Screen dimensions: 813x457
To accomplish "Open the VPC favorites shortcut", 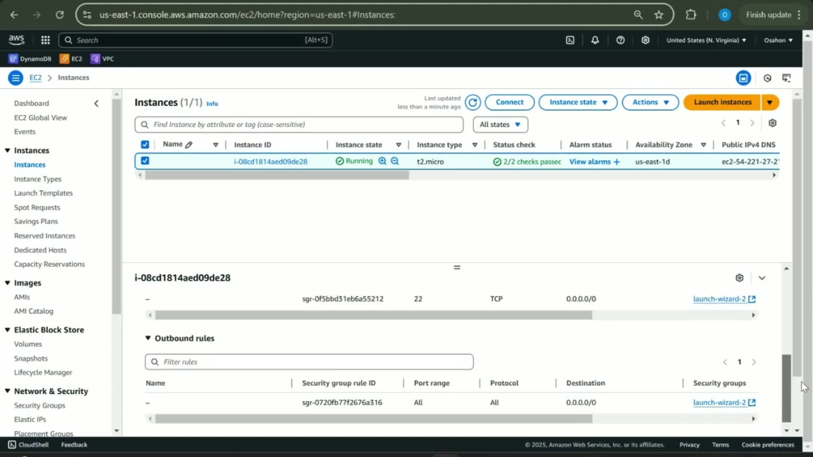I will pyautogui.click(x=102, y=58).
